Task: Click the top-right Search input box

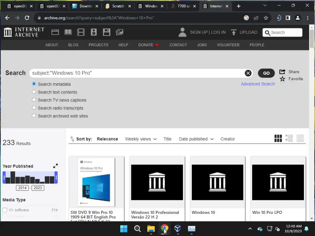Action: [282, 33]
